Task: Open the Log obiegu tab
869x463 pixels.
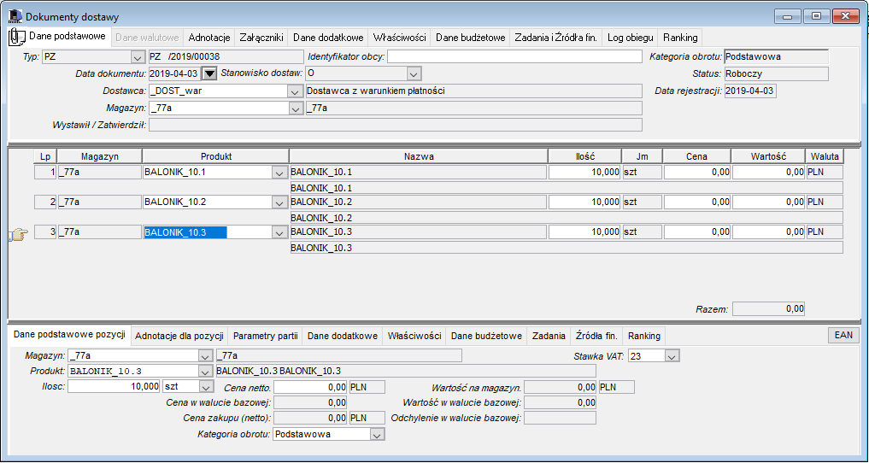Action: pyautogui.click(x=630, y=38)
